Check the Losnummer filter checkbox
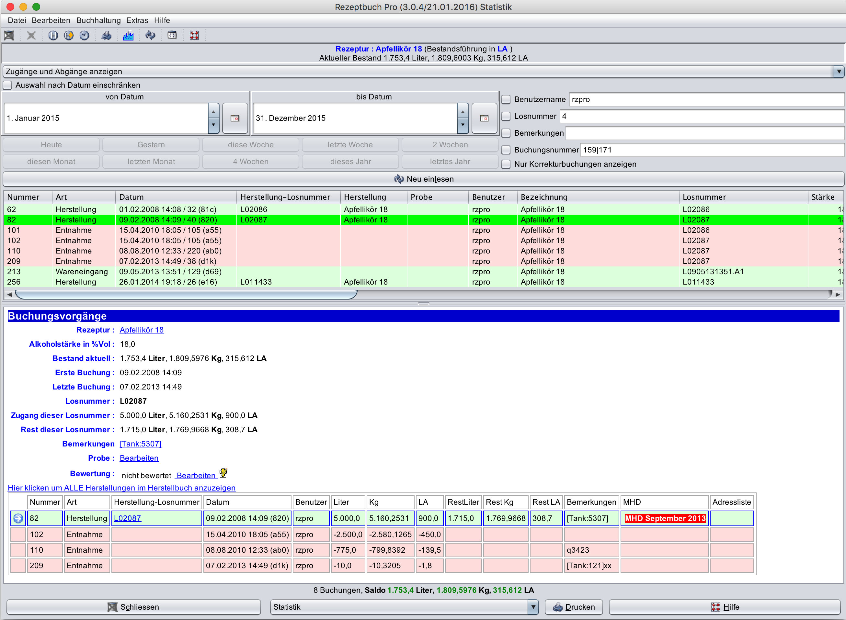 tap(506, 116)
